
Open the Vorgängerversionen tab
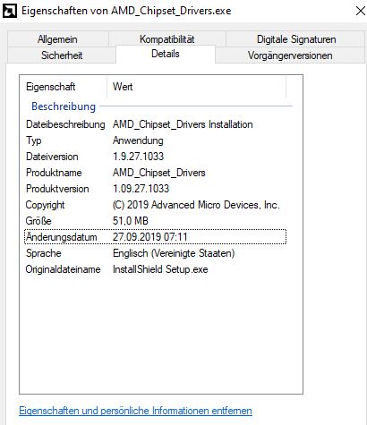[x=290, y=55]
